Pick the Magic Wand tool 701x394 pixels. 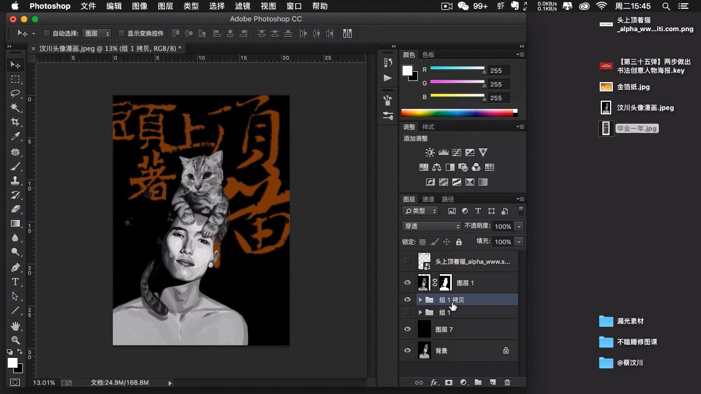point(15,108)
